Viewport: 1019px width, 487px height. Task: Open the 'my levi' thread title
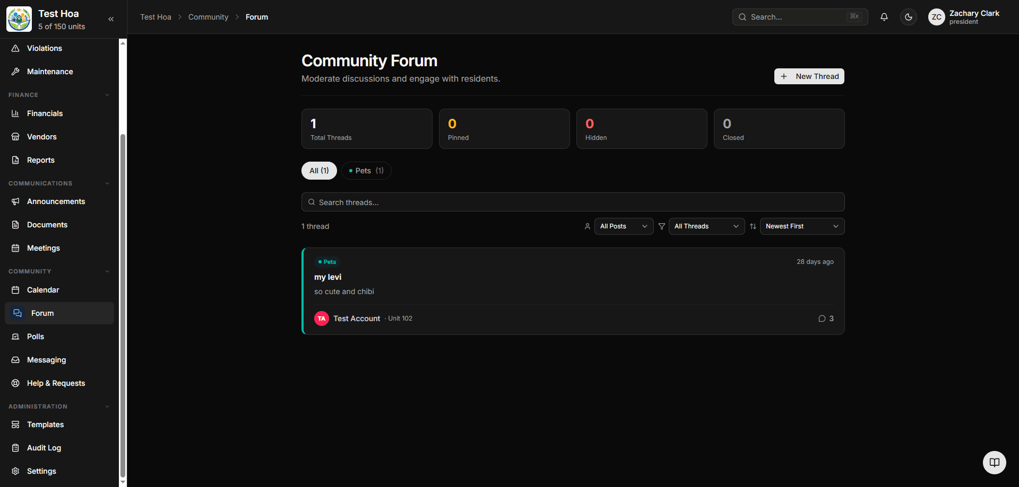point(327,277)
